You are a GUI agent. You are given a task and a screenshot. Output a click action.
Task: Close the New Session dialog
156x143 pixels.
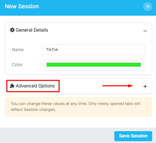(x=148, y=7)
